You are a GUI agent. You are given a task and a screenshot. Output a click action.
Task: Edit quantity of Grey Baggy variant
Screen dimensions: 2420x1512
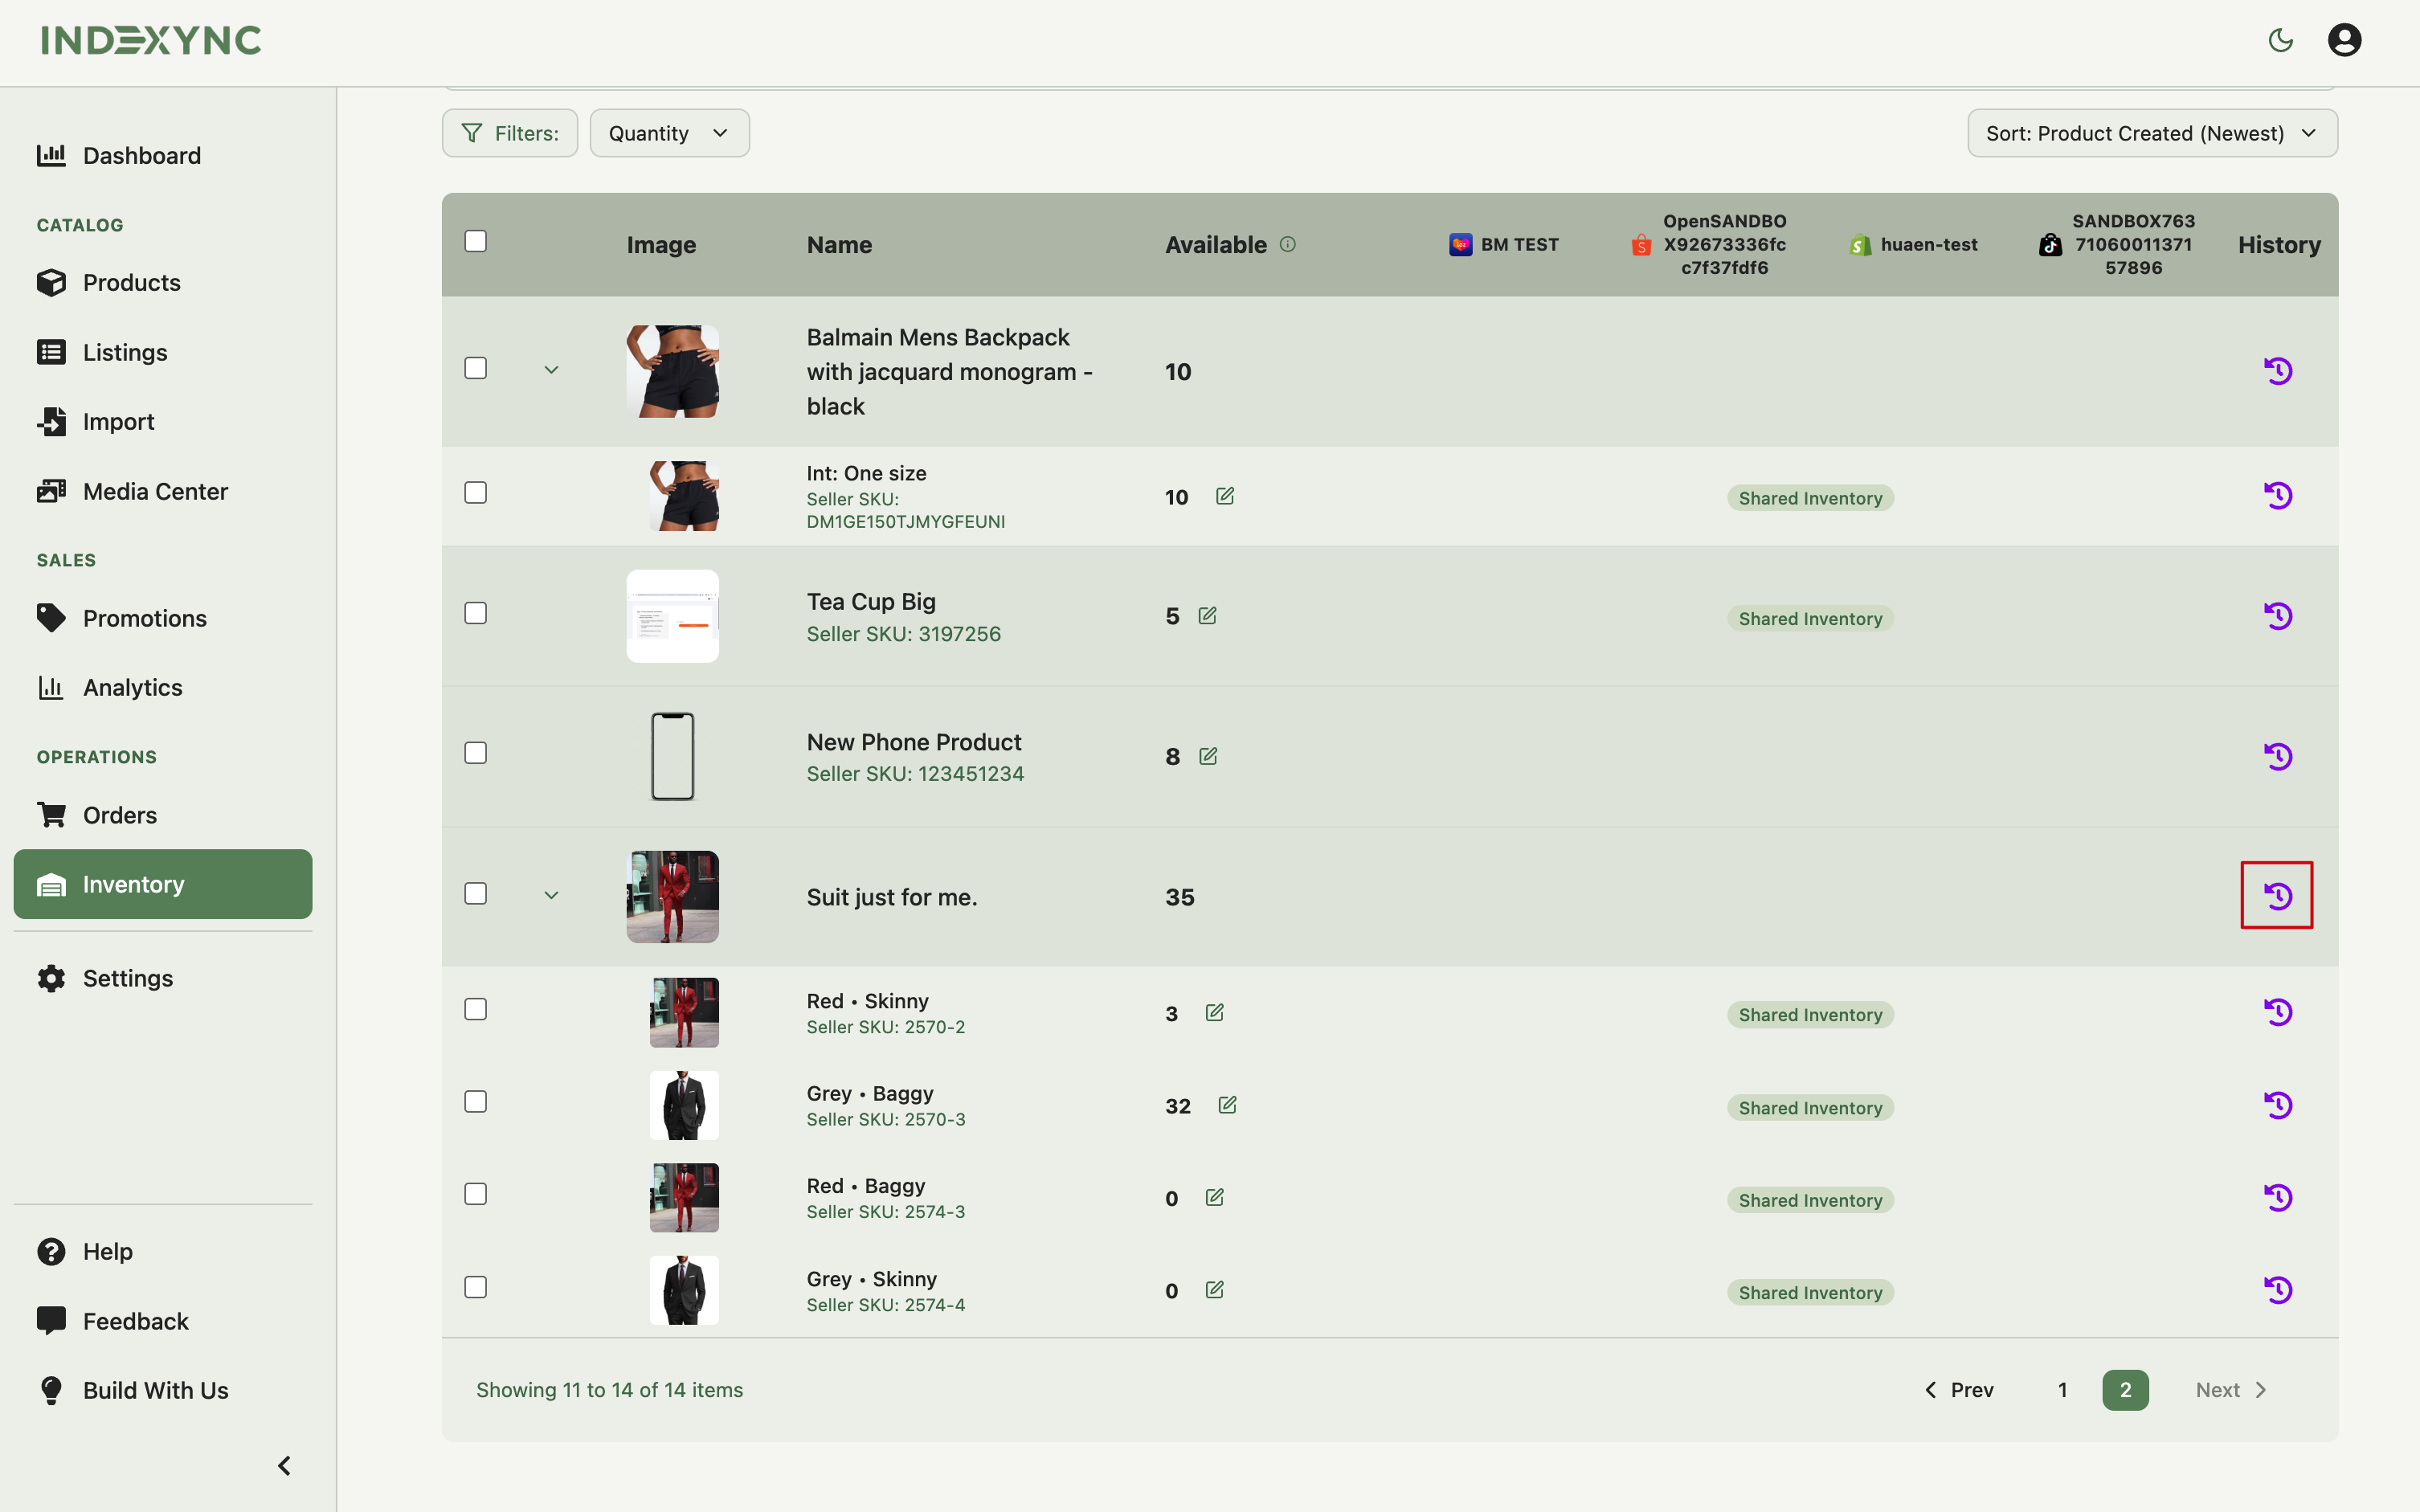(x=1227, y=1105)
